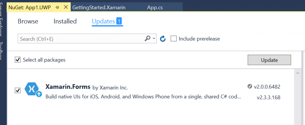305x125 pixels.
Task: Click the package list scroll-up arrow
Action: pyautogui.click(x=298, y=73)
